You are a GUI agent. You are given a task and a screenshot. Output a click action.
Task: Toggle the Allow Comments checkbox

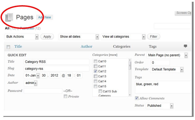(136, 98)
